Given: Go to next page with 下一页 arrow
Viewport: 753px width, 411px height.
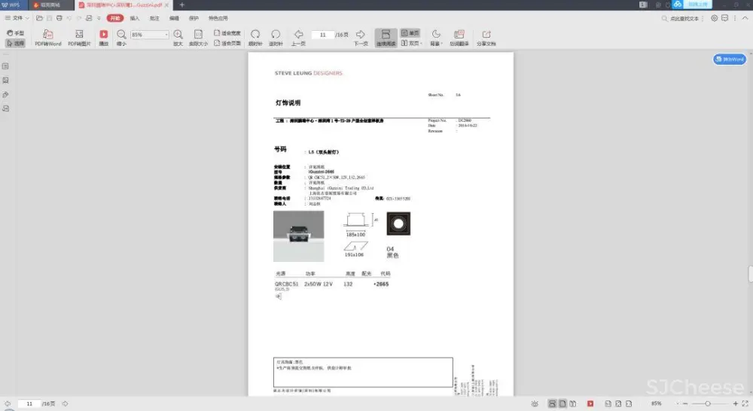Looking at the screenshot, I should tap(361, 35).
